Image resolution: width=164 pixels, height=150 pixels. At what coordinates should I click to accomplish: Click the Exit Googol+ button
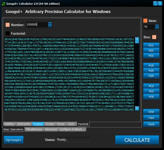click(14, 140)
